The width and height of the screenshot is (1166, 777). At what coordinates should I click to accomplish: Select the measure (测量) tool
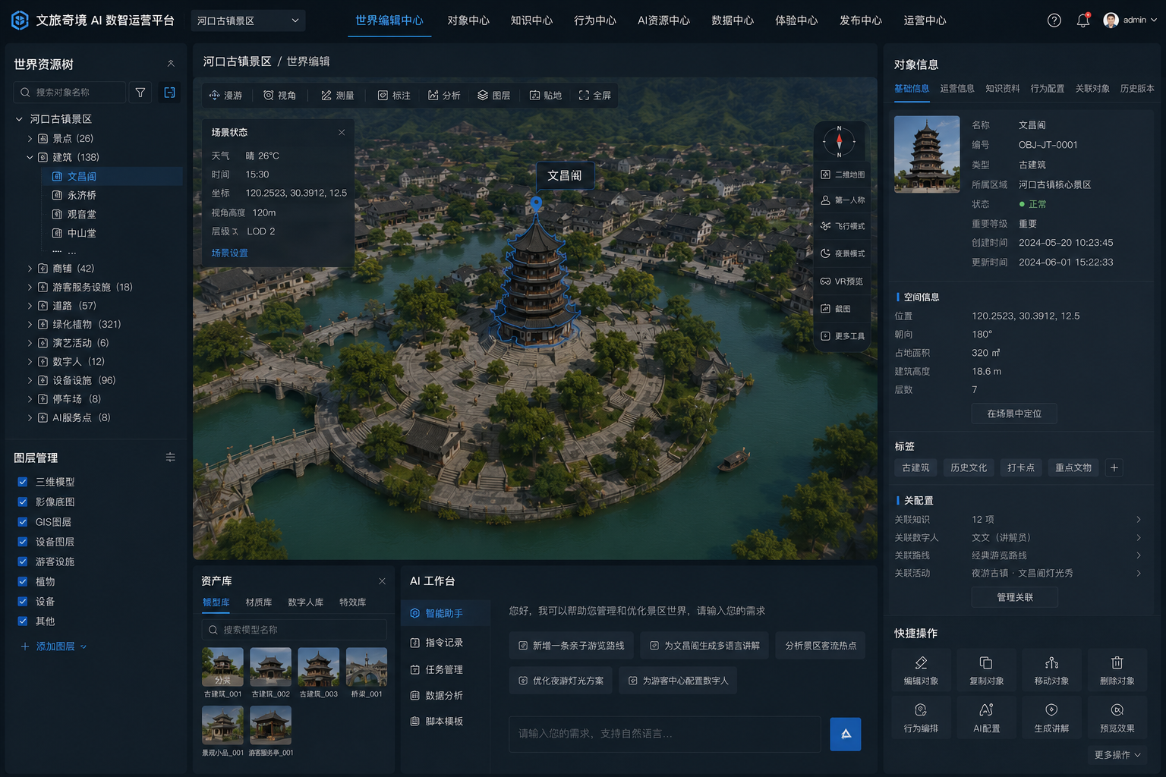coord(338,96)
